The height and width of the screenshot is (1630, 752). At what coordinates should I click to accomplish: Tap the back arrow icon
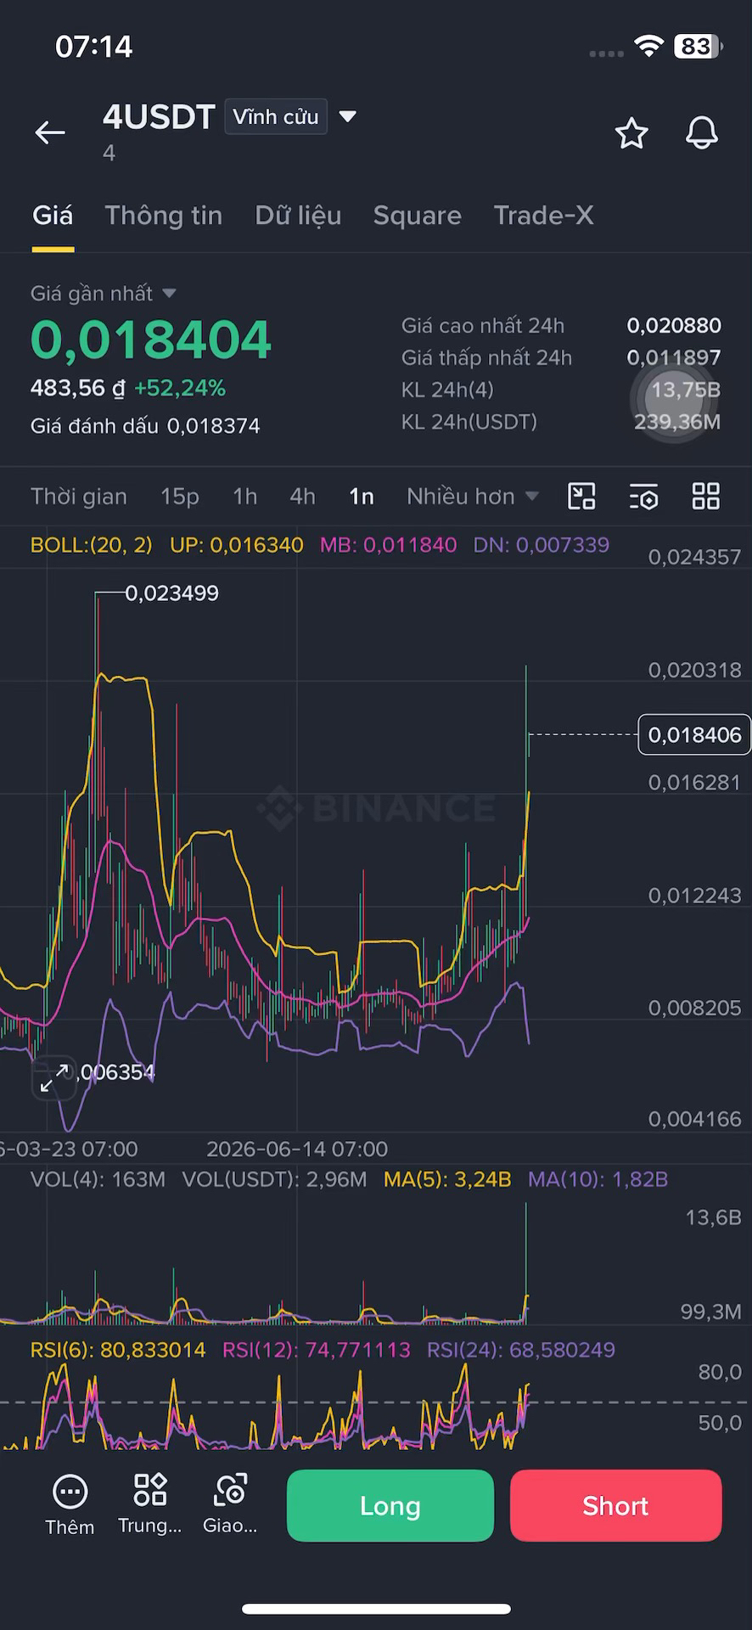pyautogui.click(x=50, y=132)
